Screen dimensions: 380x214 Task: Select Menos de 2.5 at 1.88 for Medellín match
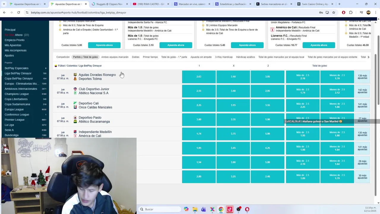click(337, 134)
